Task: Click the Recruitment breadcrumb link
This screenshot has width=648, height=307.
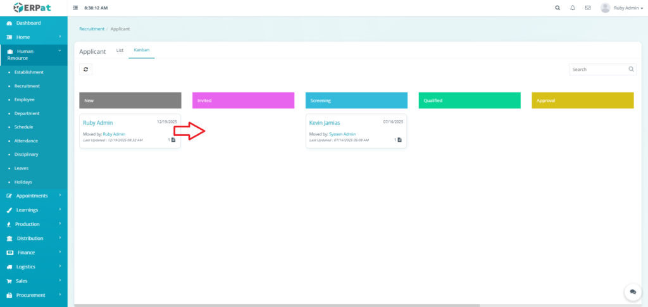Action: pos(92,29)
